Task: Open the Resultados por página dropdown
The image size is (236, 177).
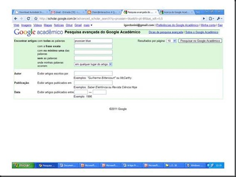Action: [172, 41]
